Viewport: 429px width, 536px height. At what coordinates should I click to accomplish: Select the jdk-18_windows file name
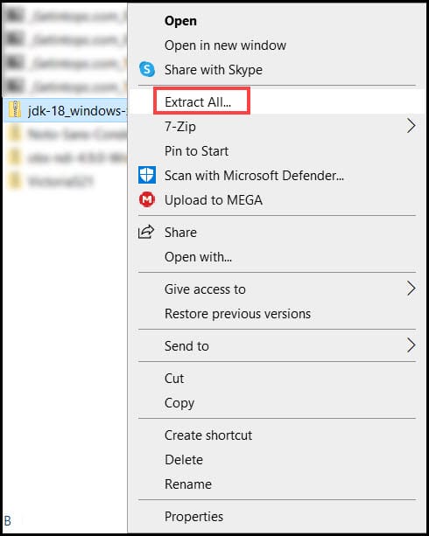click(77, 111)
